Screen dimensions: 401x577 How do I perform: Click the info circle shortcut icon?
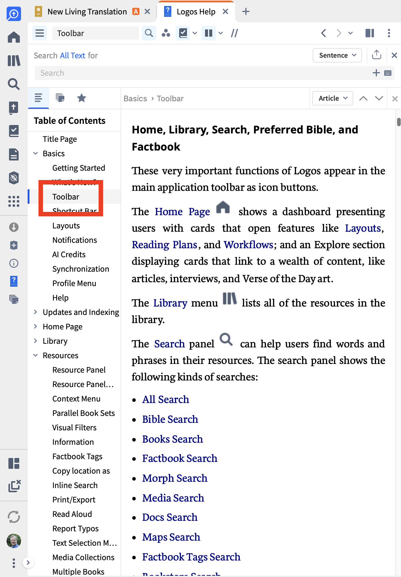click(14, 263)
